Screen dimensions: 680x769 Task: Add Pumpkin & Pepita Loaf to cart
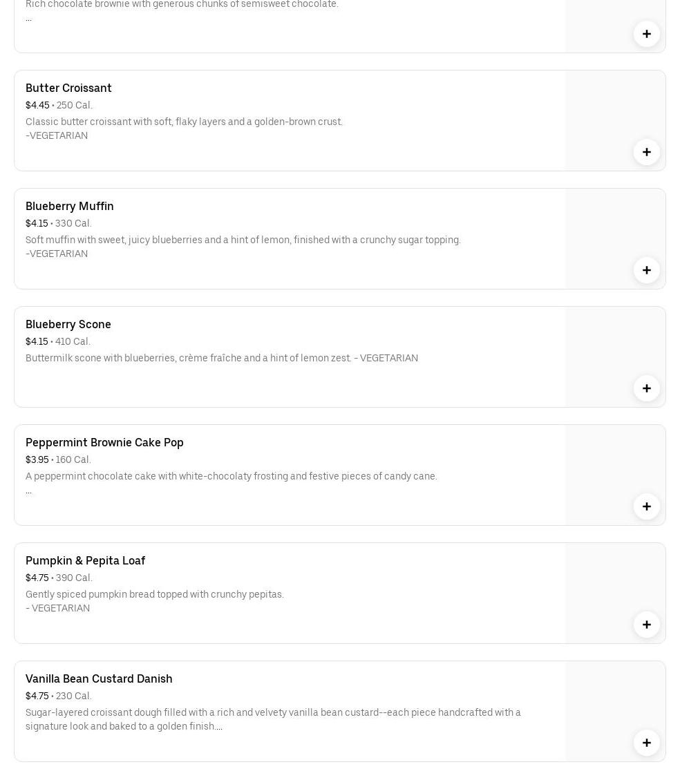(646, 625)
